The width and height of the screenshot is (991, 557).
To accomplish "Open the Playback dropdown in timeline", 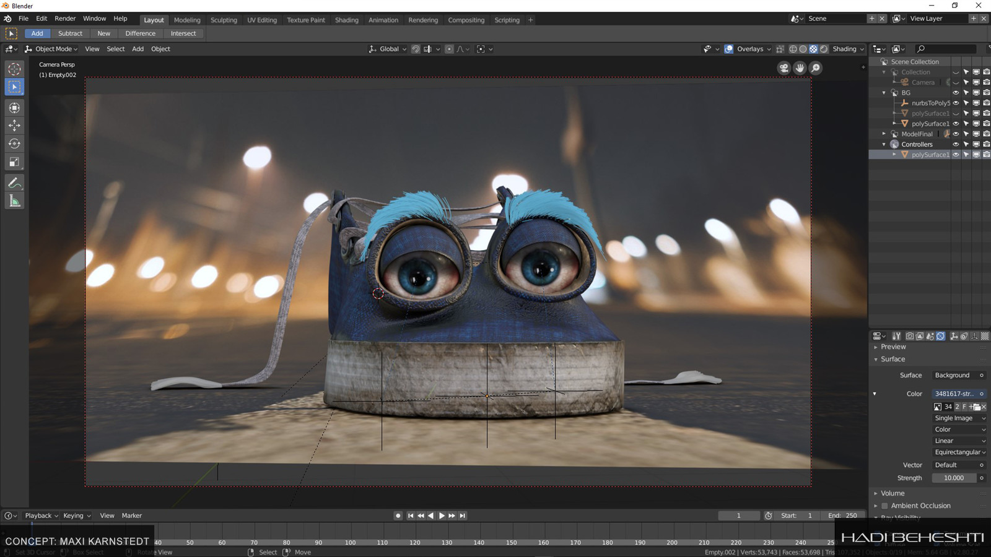I will [x=41, y=516].
